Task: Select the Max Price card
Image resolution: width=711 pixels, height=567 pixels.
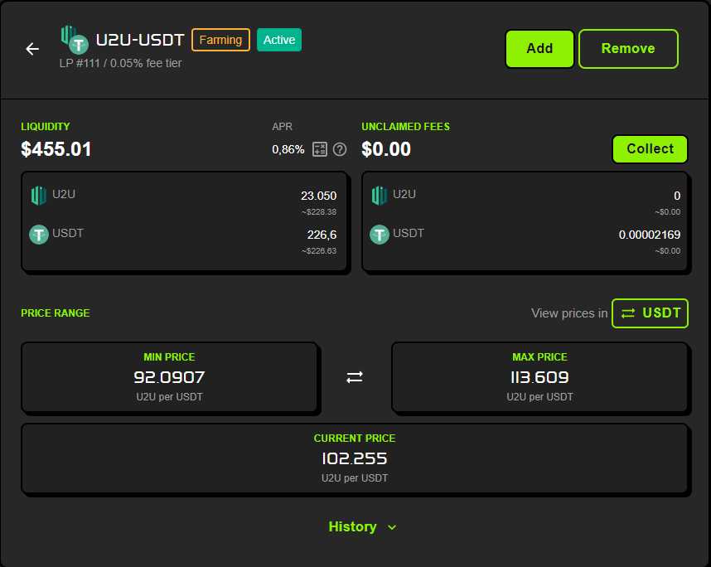Action: [x=539, y=377]
